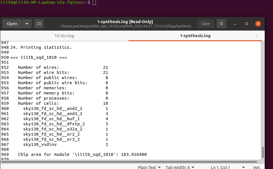Click the '=== iiitb_sqd_1010 ===' line

[x=38, y=57]
